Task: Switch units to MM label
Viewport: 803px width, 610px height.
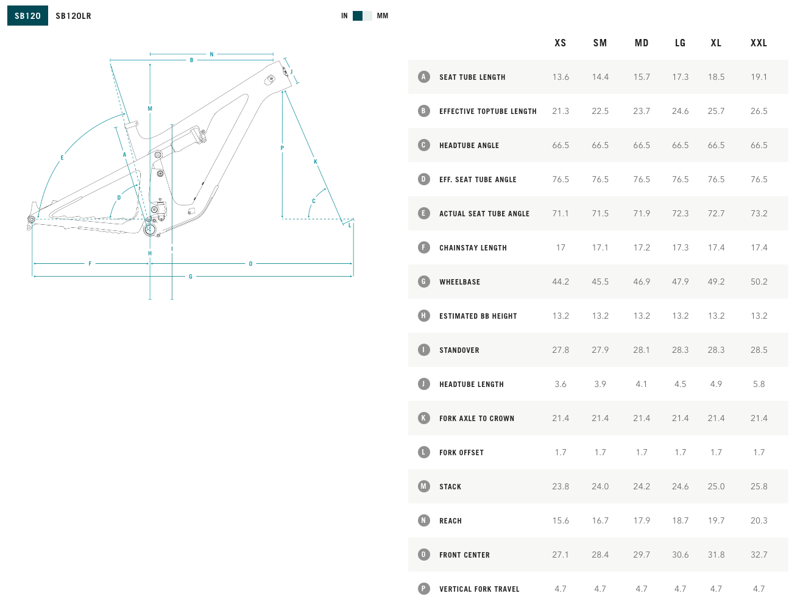Action: click(x=383, y=16)
